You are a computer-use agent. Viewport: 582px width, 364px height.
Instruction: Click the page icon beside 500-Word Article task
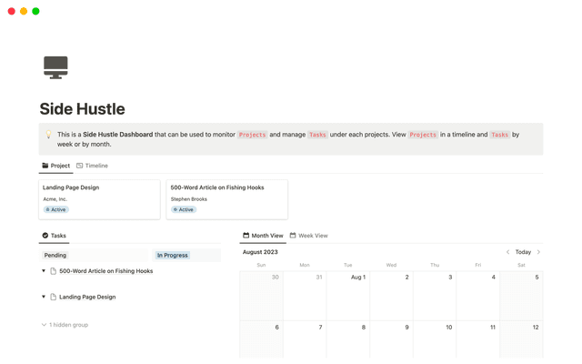[x=54, y=271]
